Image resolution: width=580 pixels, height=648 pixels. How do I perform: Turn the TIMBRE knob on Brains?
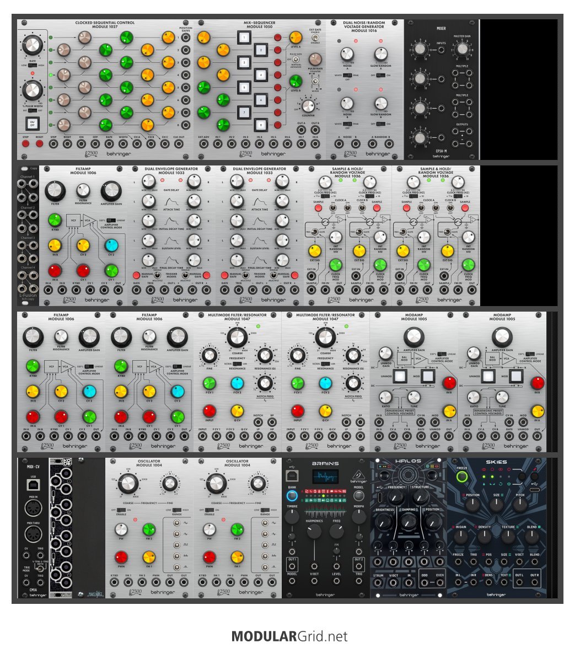pos(292,516)
